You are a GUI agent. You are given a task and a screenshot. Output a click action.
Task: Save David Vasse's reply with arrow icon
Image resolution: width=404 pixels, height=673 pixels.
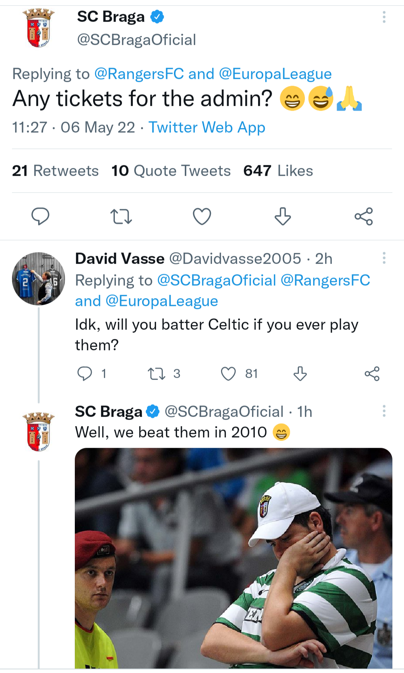point(300,373)
